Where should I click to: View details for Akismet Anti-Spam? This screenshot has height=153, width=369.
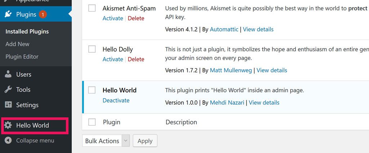click(258, 30)
